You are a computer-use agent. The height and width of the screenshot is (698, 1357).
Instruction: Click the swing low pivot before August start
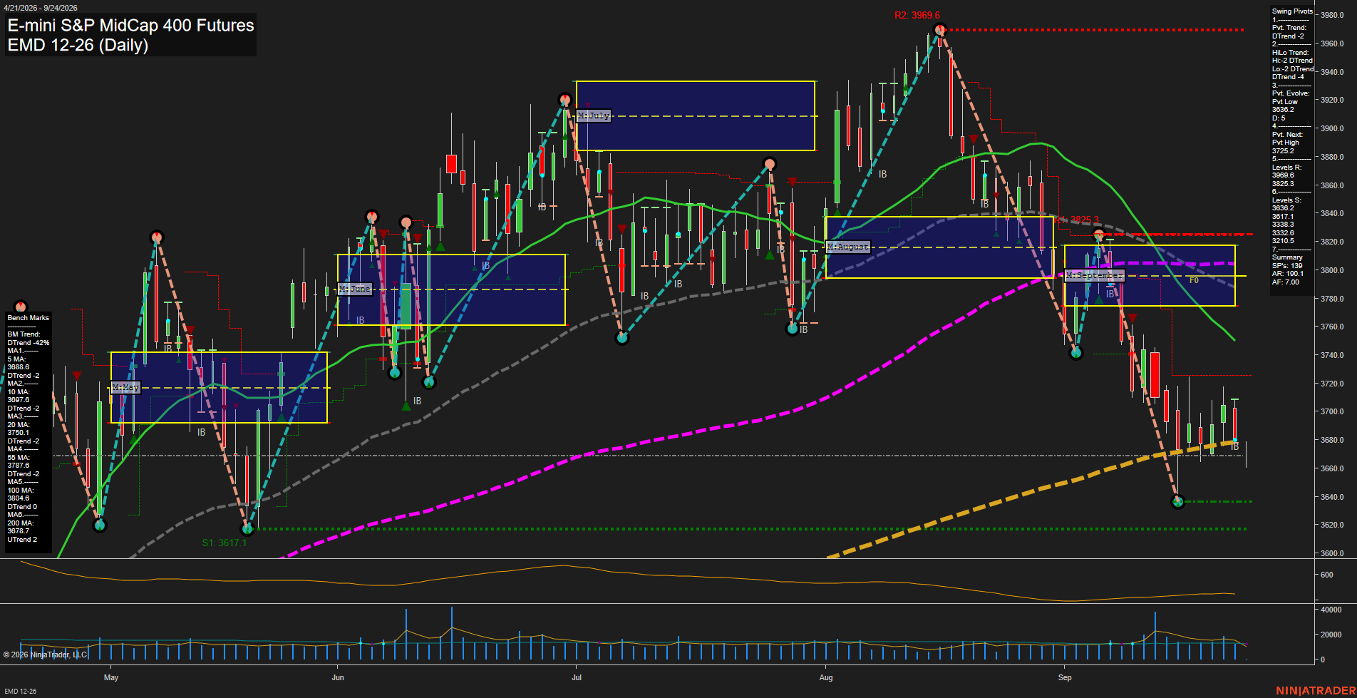[x=792, y=329]
